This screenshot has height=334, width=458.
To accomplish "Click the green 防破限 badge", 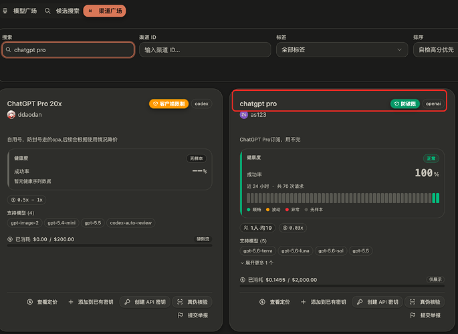I will [x=405, y=104].
